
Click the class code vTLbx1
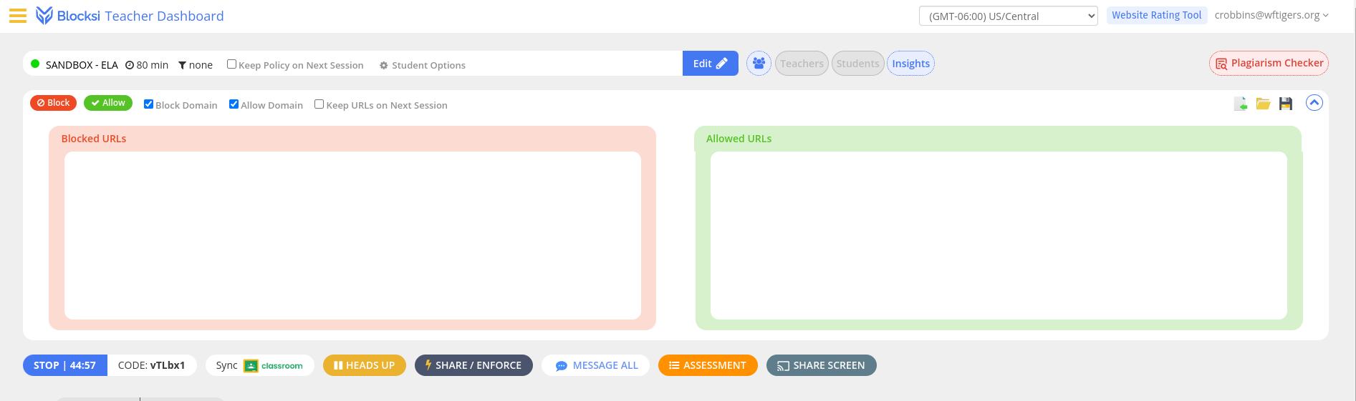152,365
